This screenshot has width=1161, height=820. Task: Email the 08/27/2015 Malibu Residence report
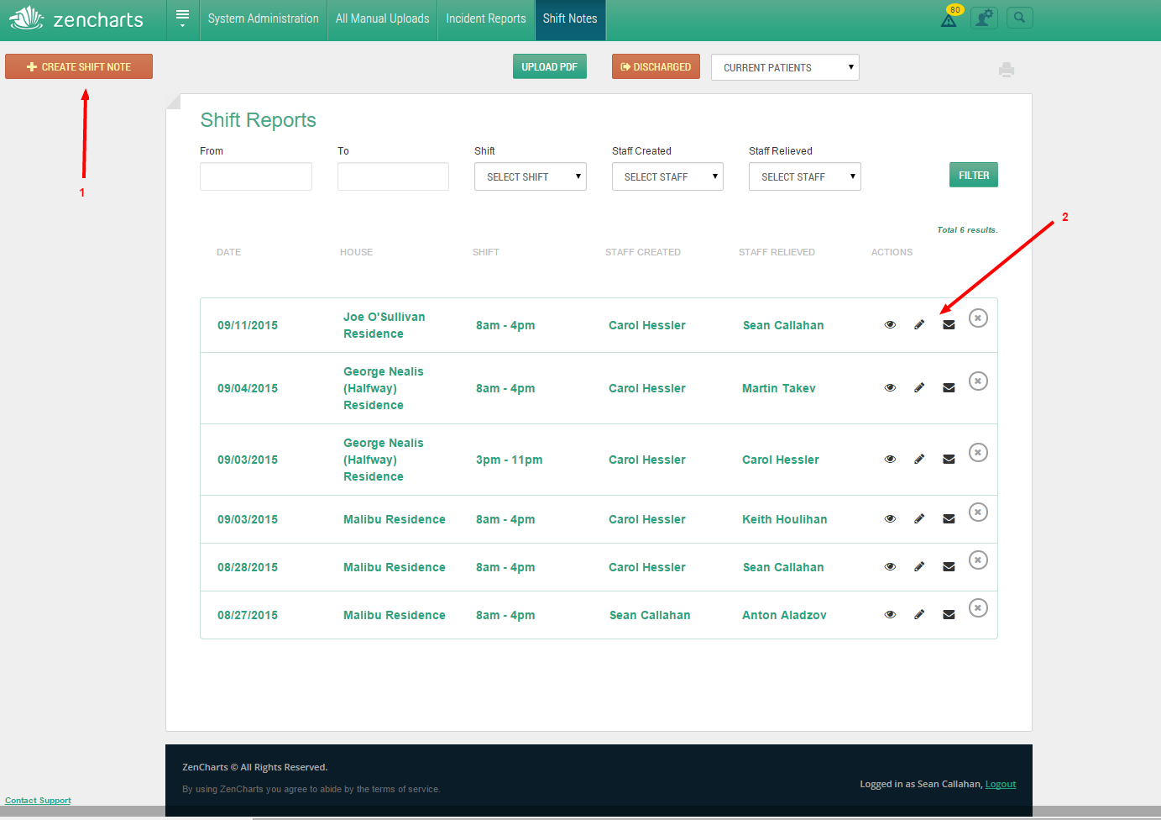(x=949, y=615)
